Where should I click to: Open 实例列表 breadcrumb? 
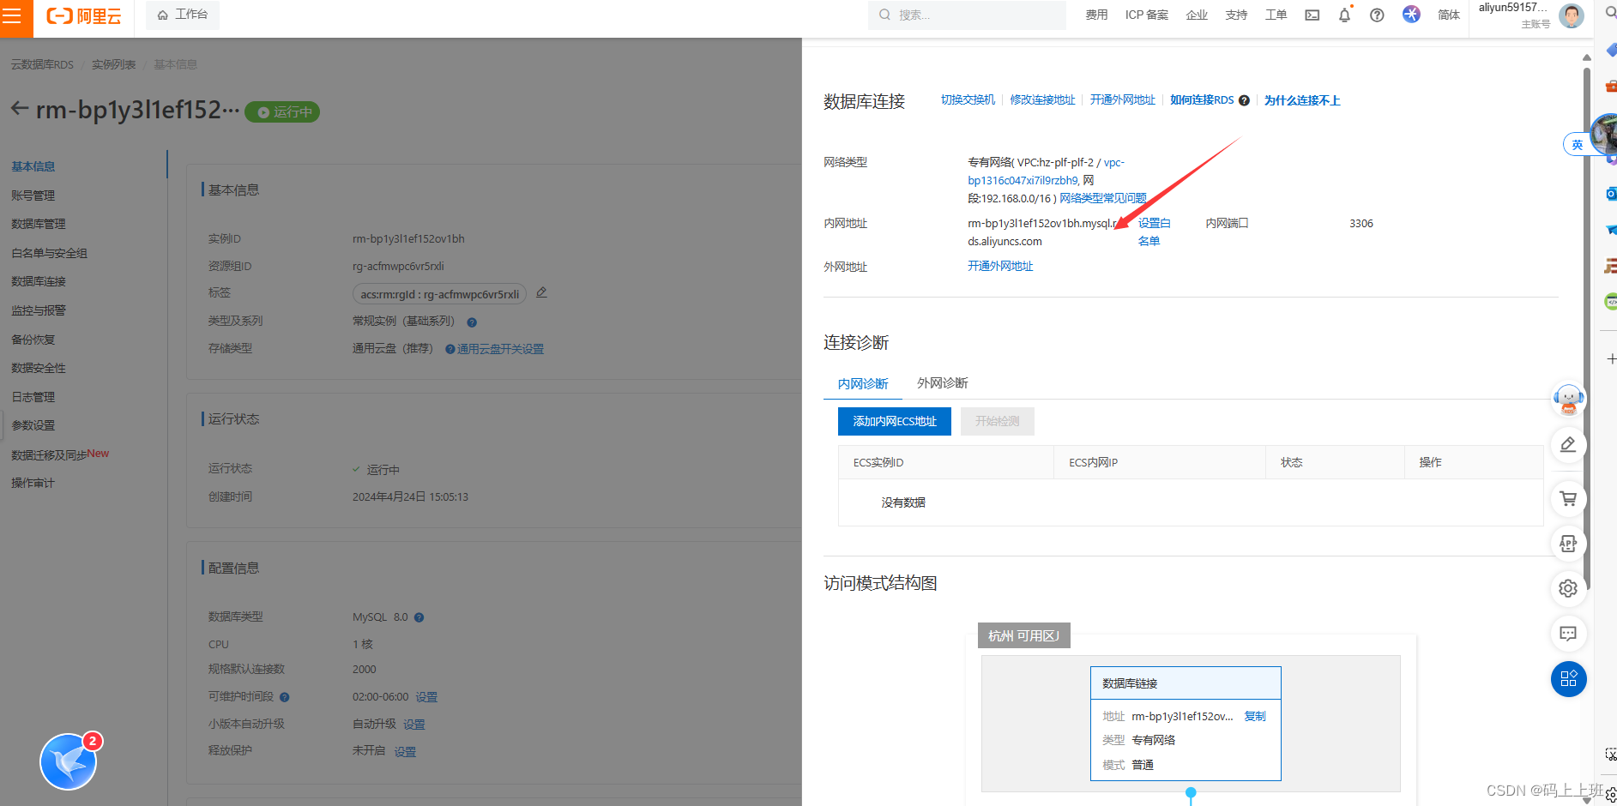coord(114,64)
